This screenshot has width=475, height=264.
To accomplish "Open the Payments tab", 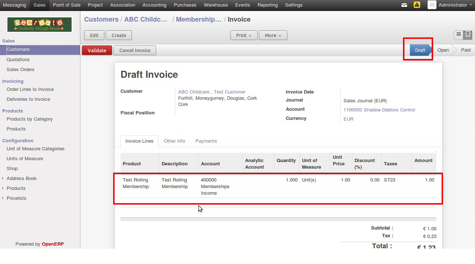I will (x=206, y=141).
